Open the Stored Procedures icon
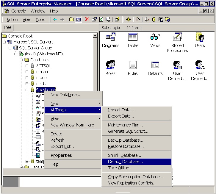The image size is (216, 194). click(178, 37)
